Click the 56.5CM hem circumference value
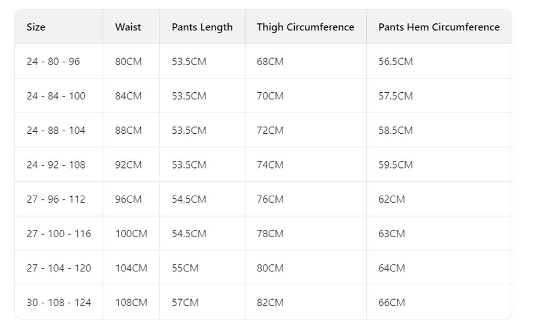This screenshot has height=330, width=533. (395, 61)
